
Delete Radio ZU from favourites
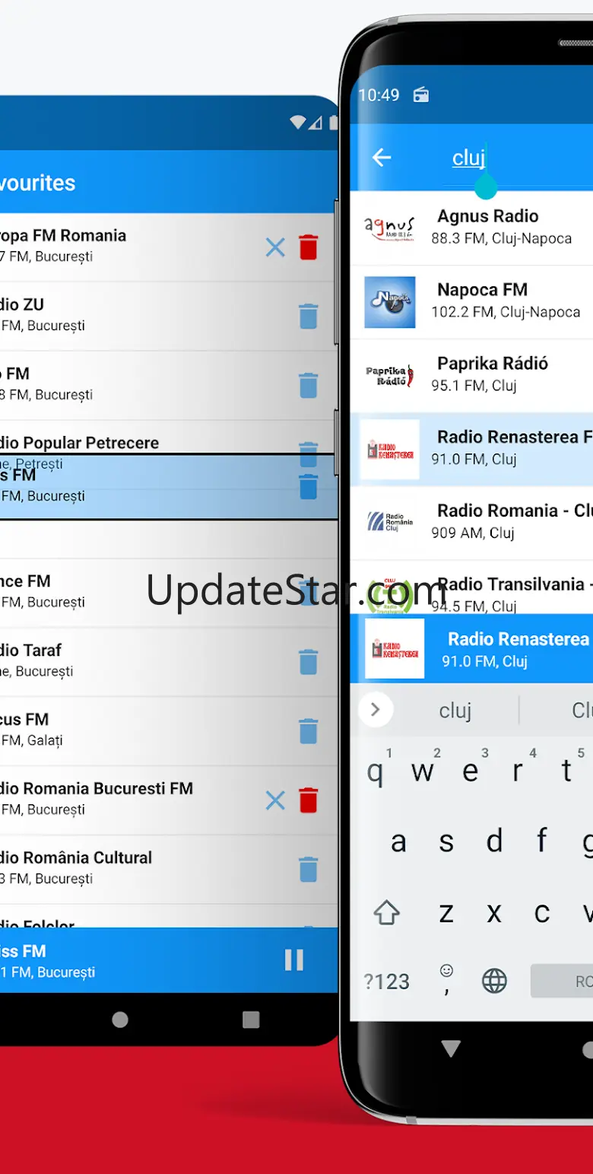[308, 316]
